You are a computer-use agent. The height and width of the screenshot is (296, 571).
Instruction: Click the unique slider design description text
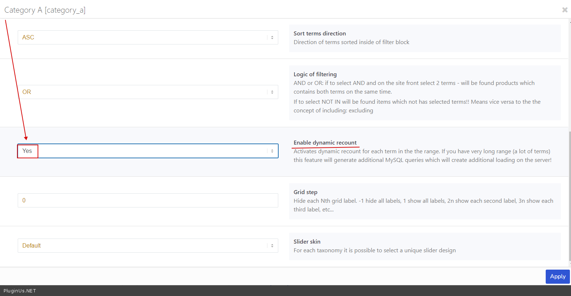click(374, 250)
